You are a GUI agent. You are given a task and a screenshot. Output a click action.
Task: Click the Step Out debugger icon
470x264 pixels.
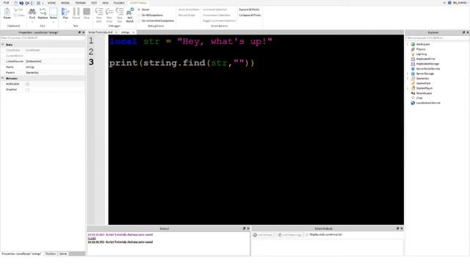point(120,12)
